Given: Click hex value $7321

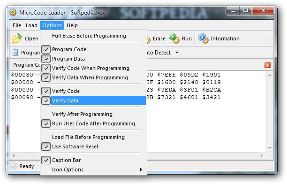Looking at the screenshot, I should point(166,97).
